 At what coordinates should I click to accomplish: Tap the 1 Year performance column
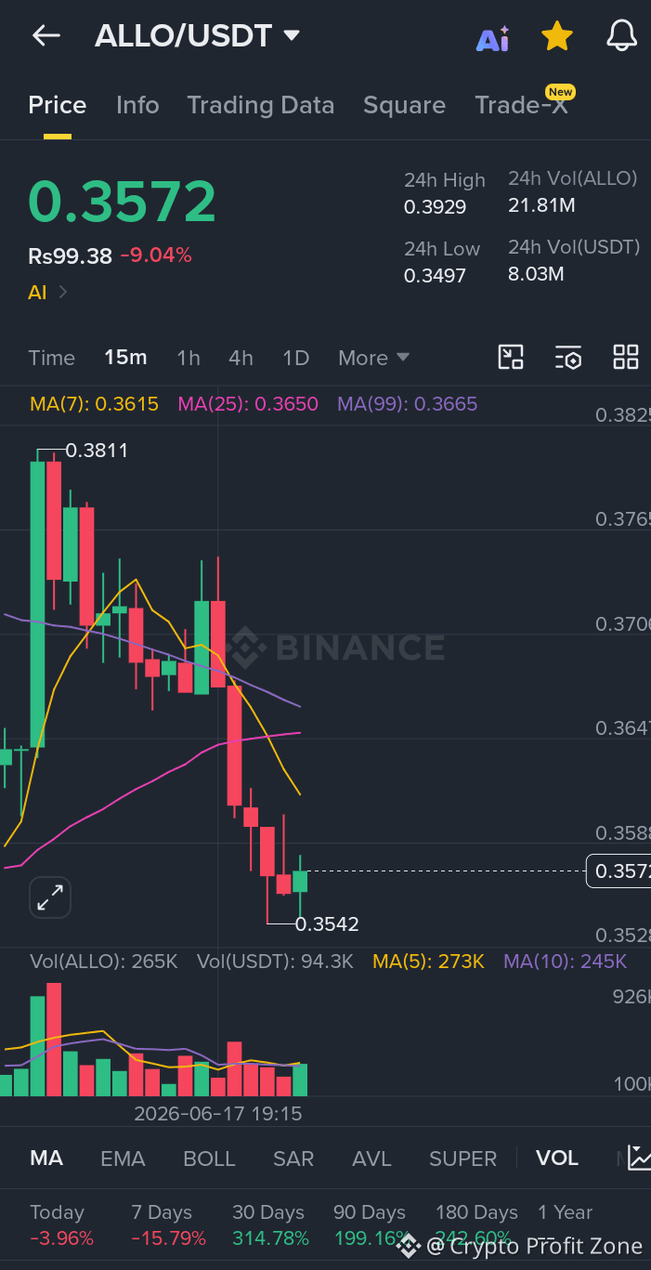[565, 1225]
